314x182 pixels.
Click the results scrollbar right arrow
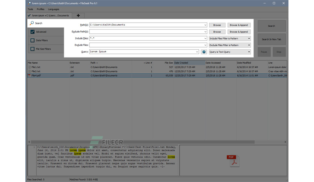tap(285, 142)
